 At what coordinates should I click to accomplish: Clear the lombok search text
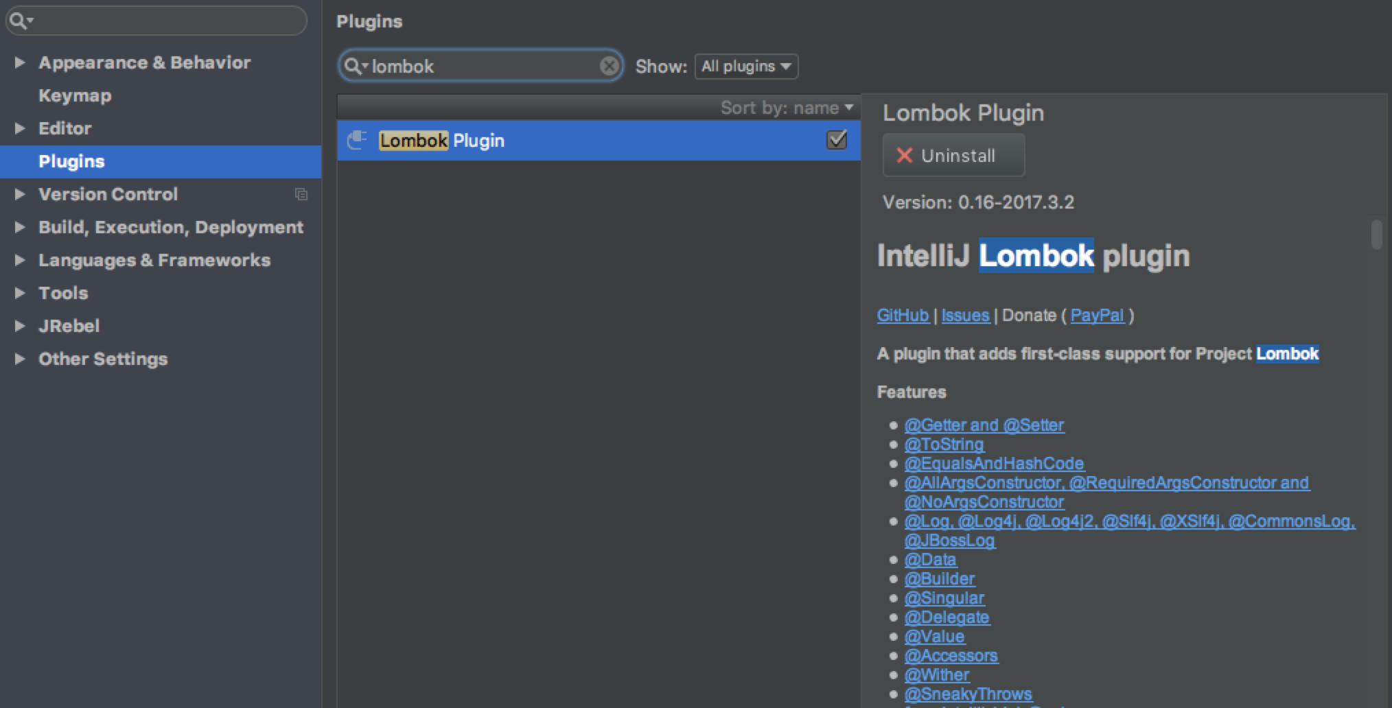tap(609, 66)
